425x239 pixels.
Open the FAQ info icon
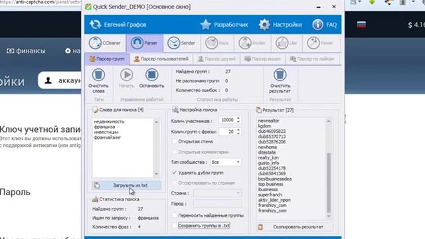[317, 25]
